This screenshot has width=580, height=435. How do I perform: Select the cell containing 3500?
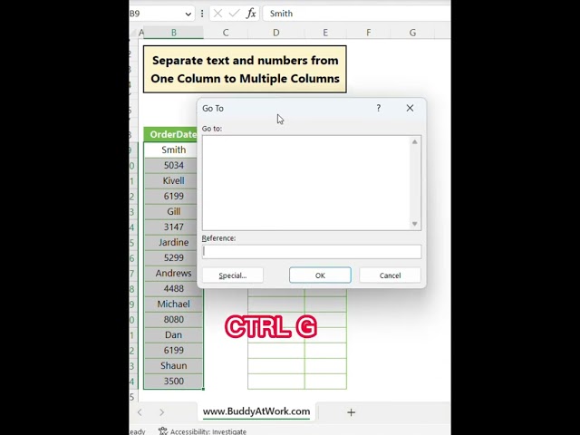[x=173, y=381]
